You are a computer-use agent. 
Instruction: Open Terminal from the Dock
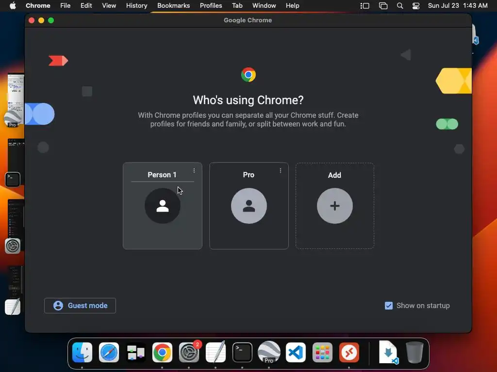tap(242, 353)
